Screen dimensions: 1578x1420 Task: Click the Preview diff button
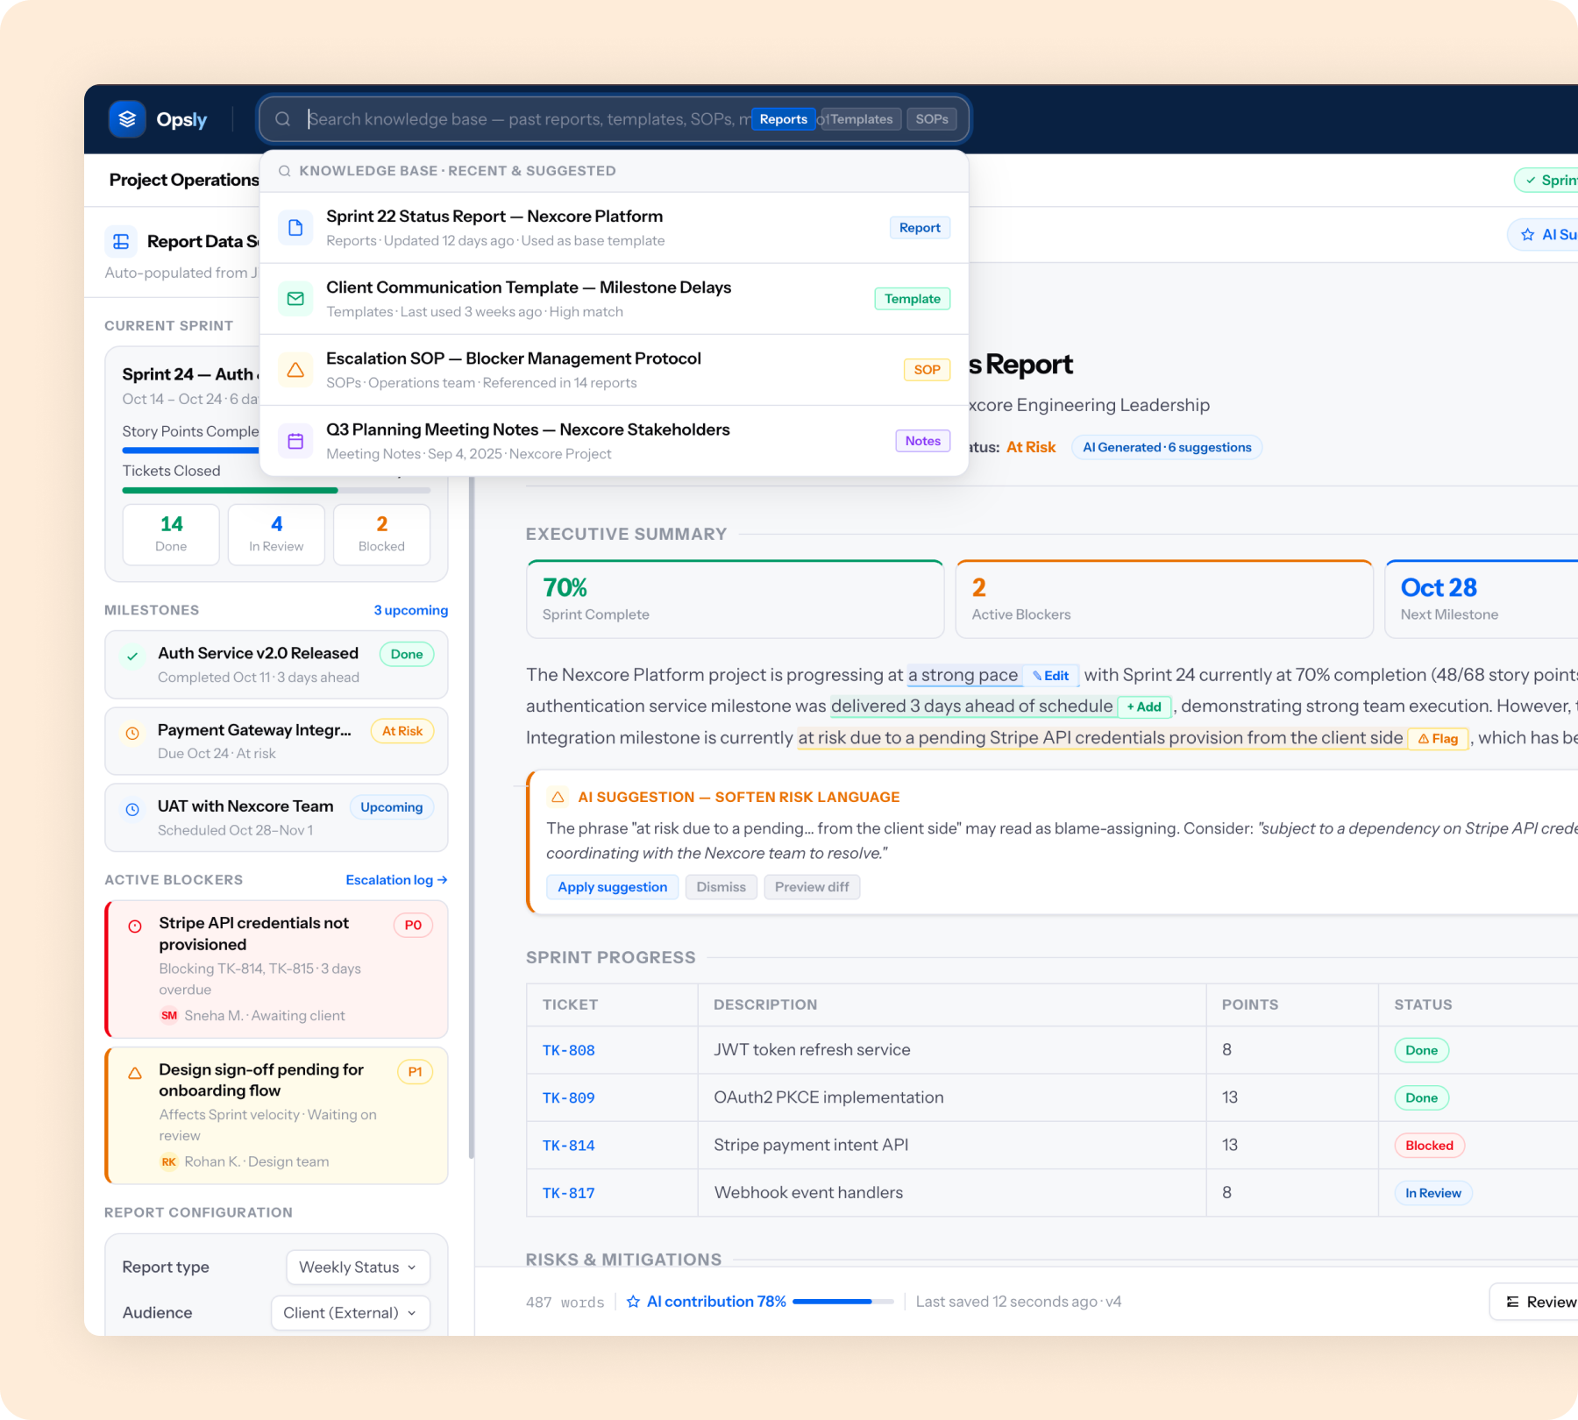[812, 887]
